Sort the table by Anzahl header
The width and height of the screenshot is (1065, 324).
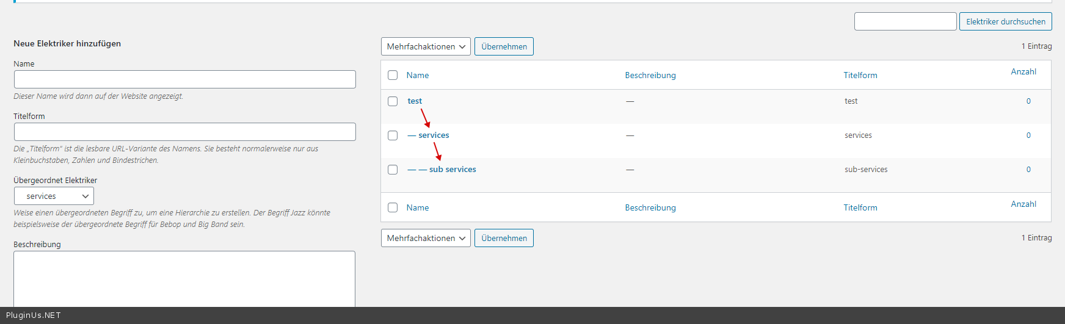(1023, 71)
